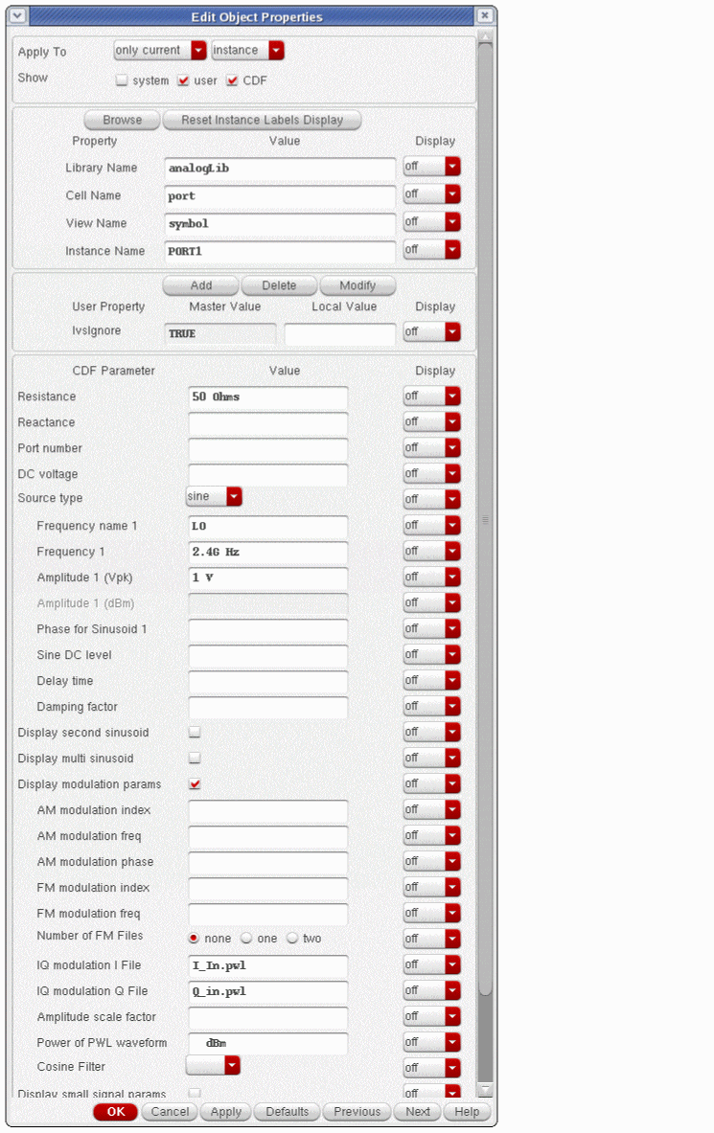The height and width of the screenshot is (1133, 714).
Task: Click the Apply button
Action: pos(226,1111)
